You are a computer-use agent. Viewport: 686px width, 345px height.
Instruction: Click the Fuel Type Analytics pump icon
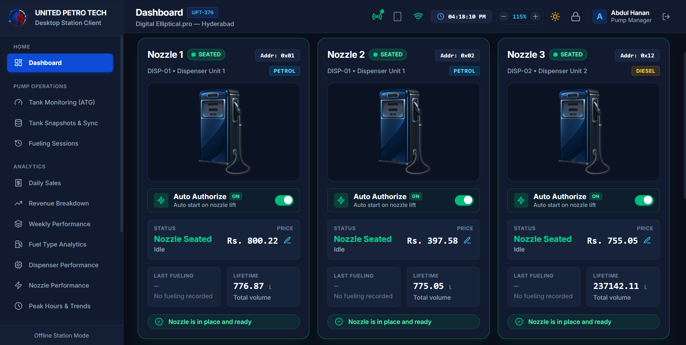click(18, 244)
